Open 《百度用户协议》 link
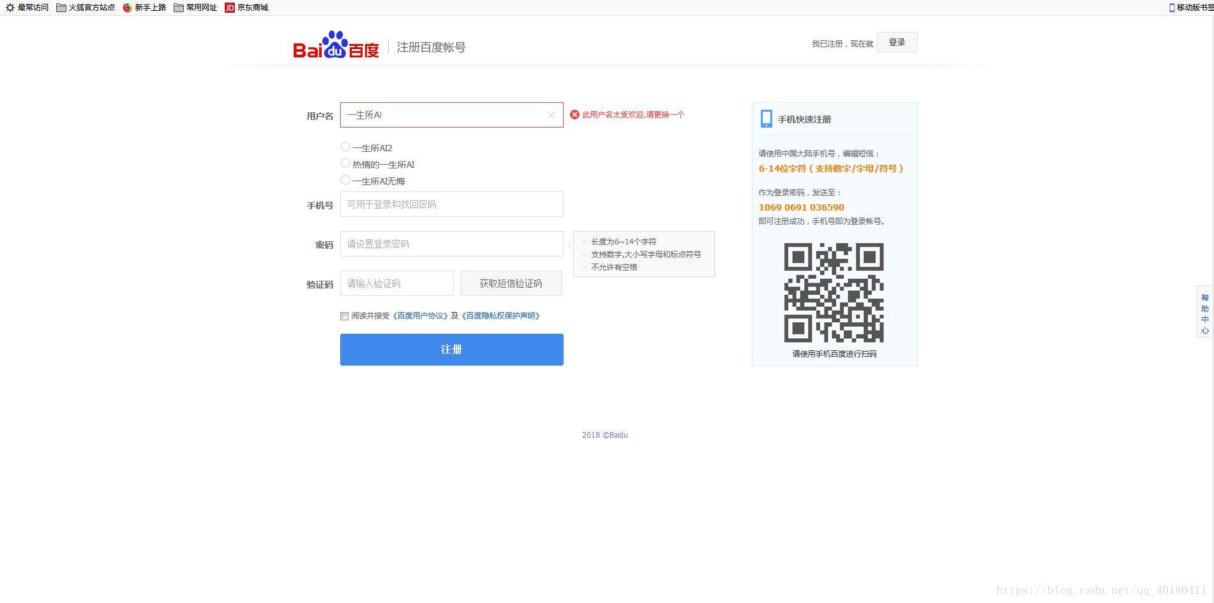1214x603 pixels. coord(420,316)
